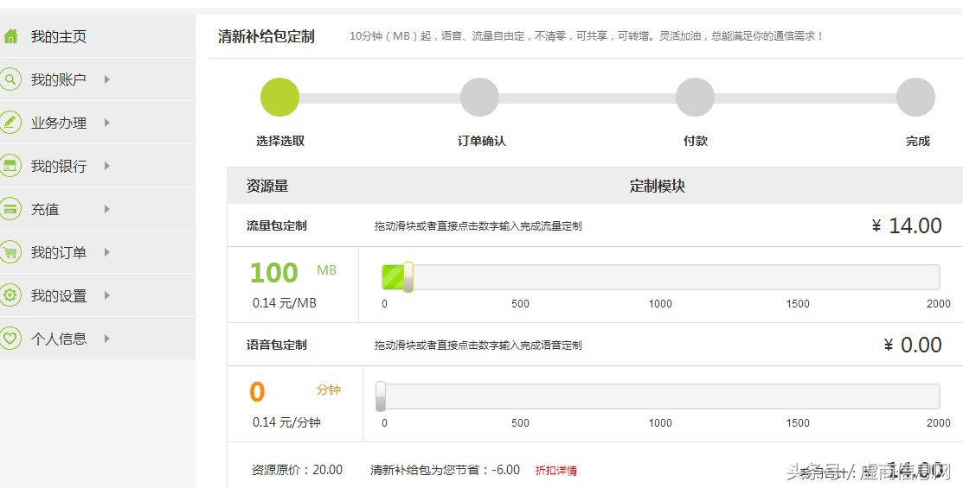Click the home icon beside 我的主页
The height and width of the screenshot is (488, 963).
[10, 36]
